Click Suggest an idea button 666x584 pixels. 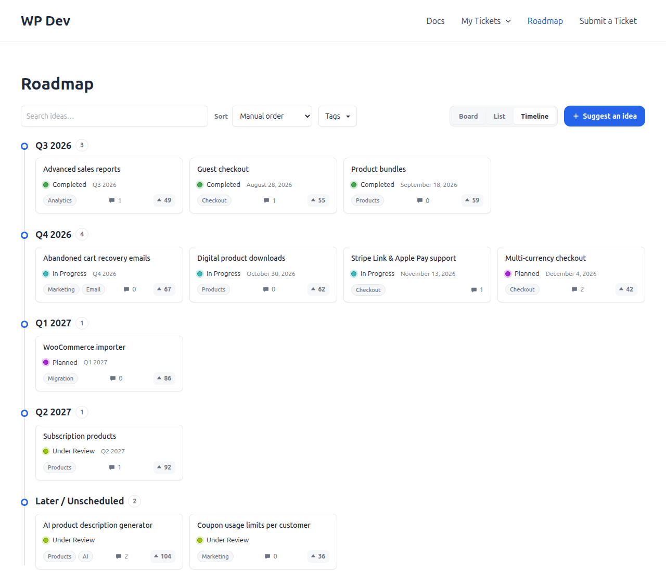point(605,116)
